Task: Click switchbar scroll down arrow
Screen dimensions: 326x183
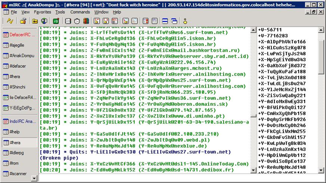Action: [x=34, y=178]
